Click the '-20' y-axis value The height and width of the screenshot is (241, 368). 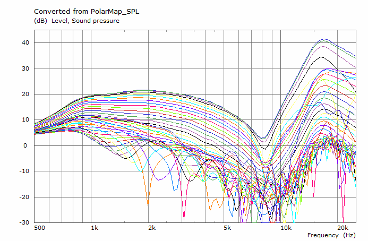pyautogui.click(x=24, y=197)
